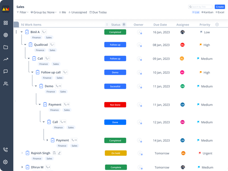Click the add column plus icon
This screenshot has width=228, height=171.
point(217,25)
